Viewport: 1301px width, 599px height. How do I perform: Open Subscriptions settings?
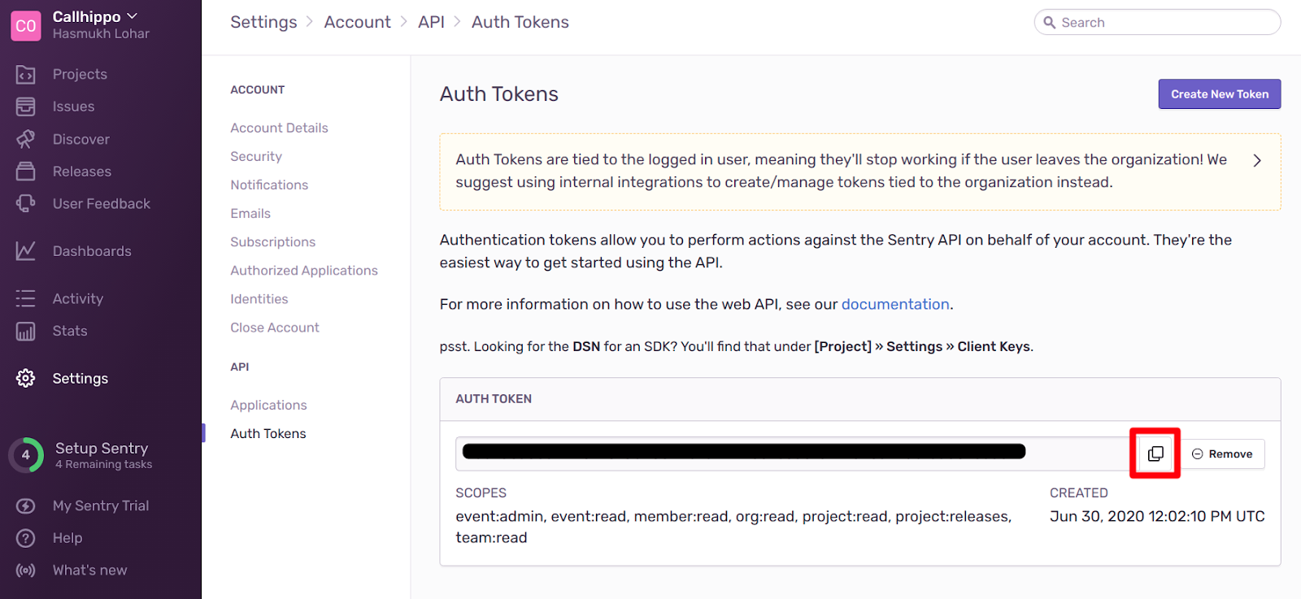coord(272,241)
